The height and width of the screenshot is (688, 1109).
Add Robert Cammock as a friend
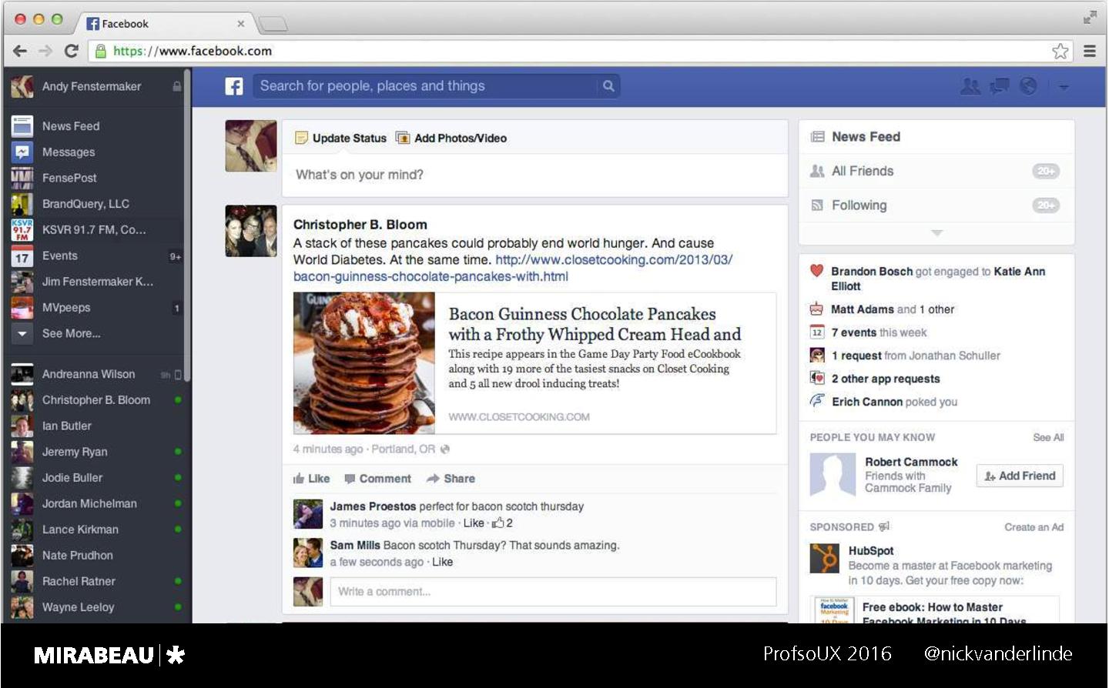point(1020,476)
